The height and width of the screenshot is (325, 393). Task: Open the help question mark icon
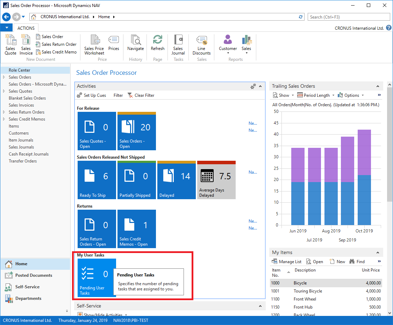click(x=389, y=28)
